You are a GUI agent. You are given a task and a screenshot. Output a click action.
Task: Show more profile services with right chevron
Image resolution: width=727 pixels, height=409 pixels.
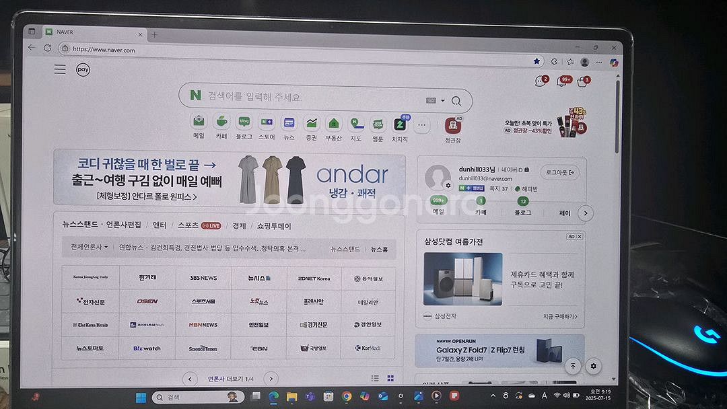click(x=586, y=213)
